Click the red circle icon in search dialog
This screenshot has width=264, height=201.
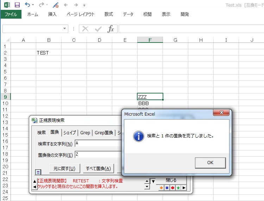click(x=172, y=188)
